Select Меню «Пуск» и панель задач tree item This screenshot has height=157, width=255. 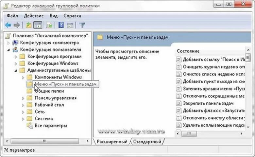65,84
